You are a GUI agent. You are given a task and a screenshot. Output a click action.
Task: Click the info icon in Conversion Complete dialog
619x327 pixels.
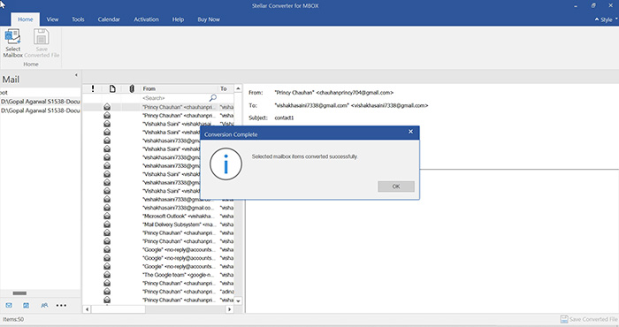pyautogui.click(x=225, y=164)
